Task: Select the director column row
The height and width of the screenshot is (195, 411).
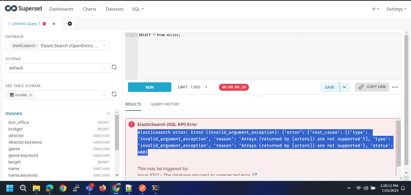Action: coord(59,136)
